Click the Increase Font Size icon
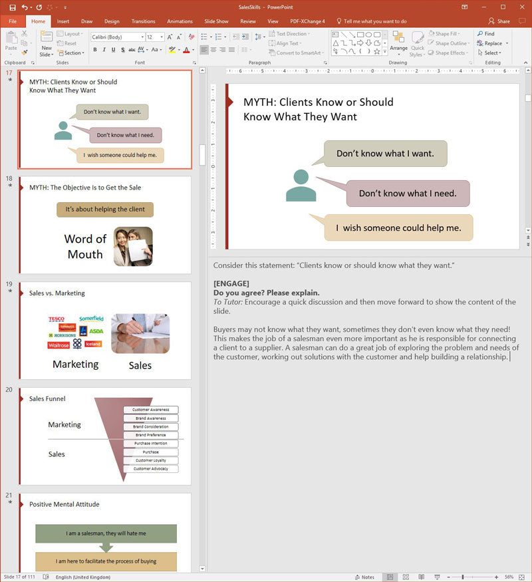This screenshot has width=532, height=582. coord(170,37)
